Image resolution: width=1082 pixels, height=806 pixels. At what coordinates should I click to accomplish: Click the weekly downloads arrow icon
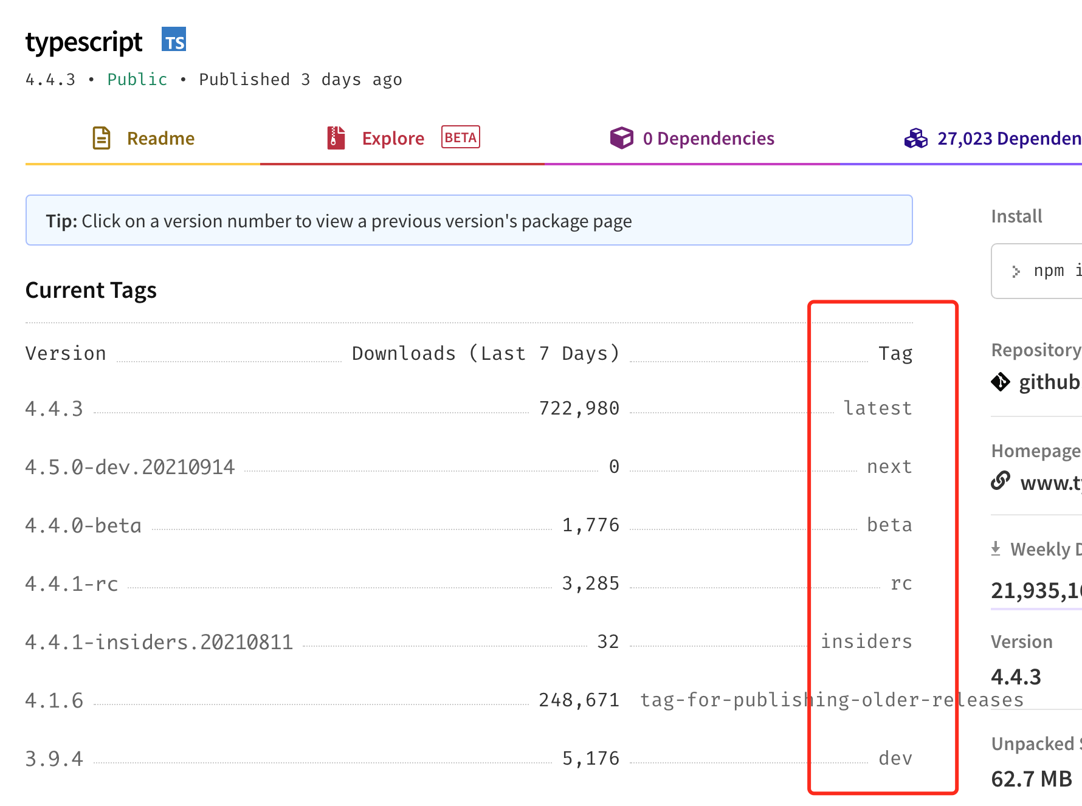[x=996, y=549]
